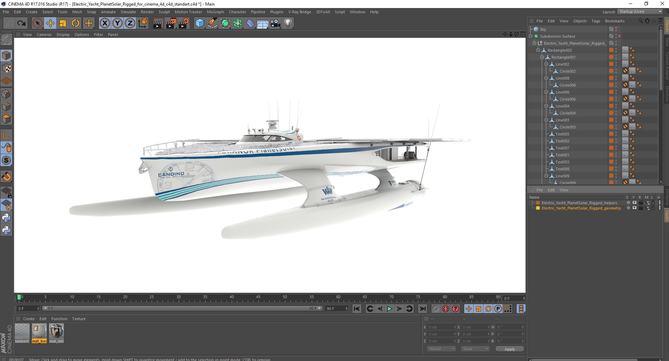Open the Bend deformer icon
This screenshot has width=669, height=361.
click(x=250, y=23)
